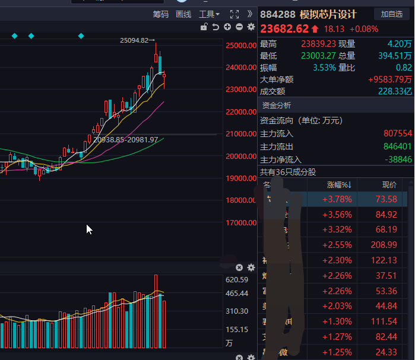Select constituent row priced 84.92
This screenshot has height=360, width=415.
(x=332, y=214)
